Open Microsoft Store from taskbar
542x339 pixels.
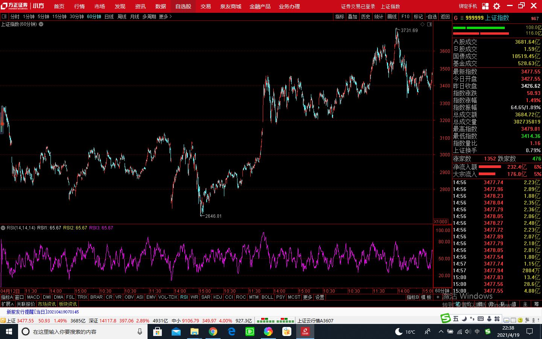point(157,331)
